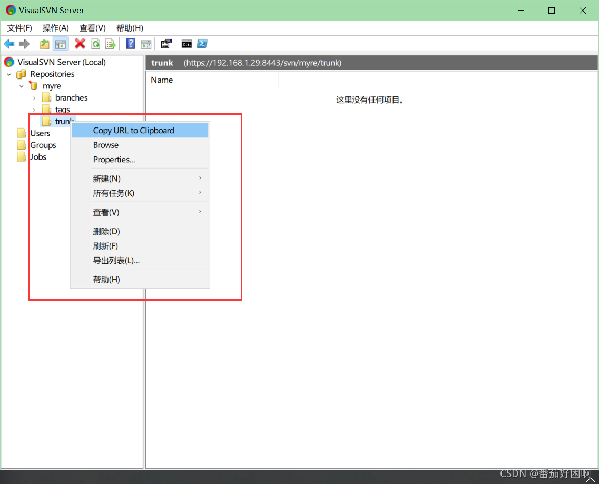Select Copy URL to Clipboard

point(133,130)
